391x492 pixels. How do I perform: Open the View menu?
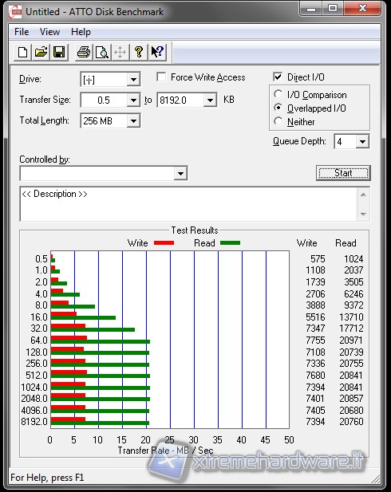point(49,32)
